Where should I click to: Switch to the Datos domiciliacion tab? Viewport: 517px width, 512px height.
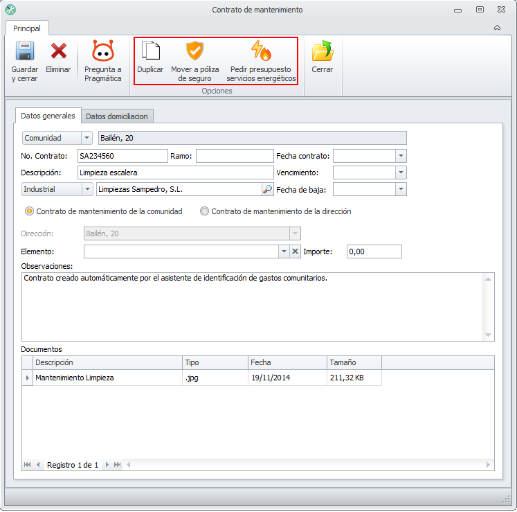117,116
